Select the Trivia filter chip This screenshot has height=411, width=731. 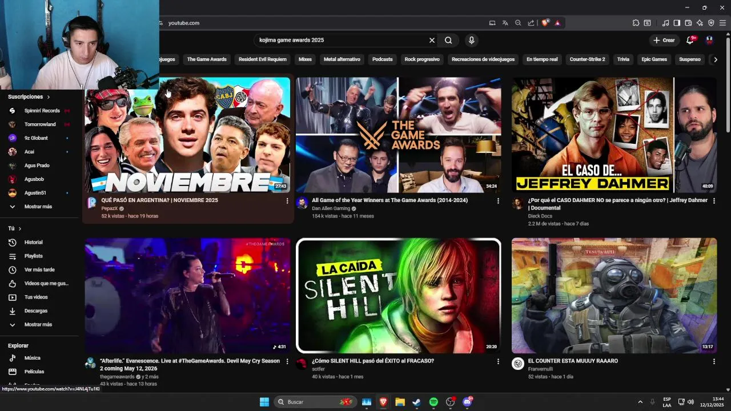coord(623,59)
